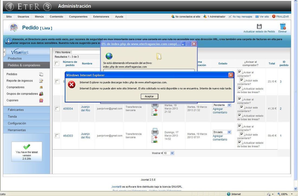This screenshot has width=298, height=196.
Task: Click the Eliminar trash can icon
Action: tap(283, 26)
